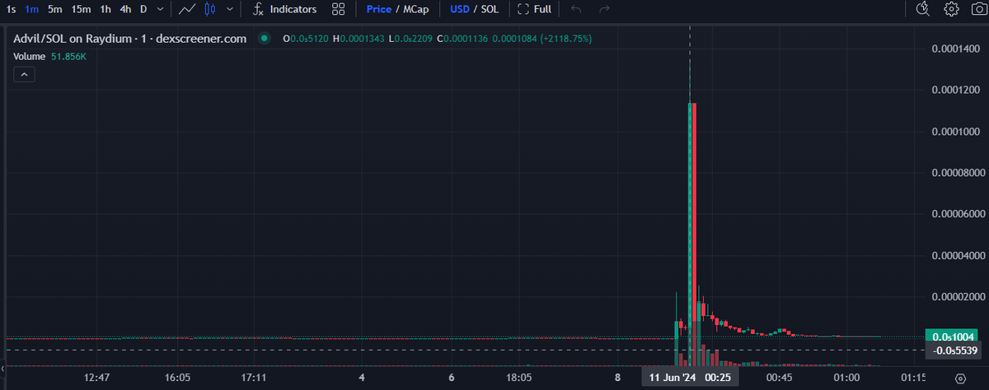989x390 pixels.
Task: Click the green market status dot
Action: [264, 39]
